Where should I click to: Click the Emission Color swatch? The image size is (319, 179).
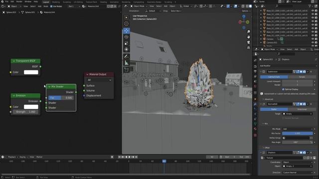tap(31, 107)
